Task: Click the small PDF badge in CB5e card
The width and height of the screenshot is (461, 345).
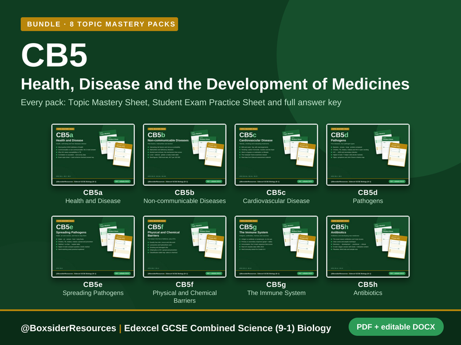Action: tap(122, 274)
